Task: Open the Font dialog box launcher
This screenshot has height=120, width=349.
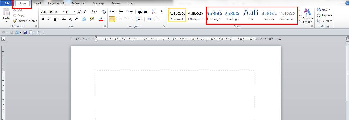Action: [x=105, y=26]
